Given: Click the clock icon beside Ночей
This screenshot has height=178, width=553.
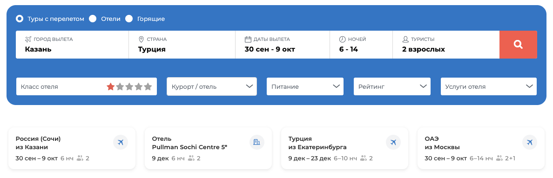Looking at the screenshot, I should (342, 39).
